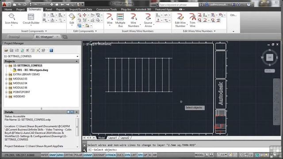Close the command line window

click(x=84, y=145)
